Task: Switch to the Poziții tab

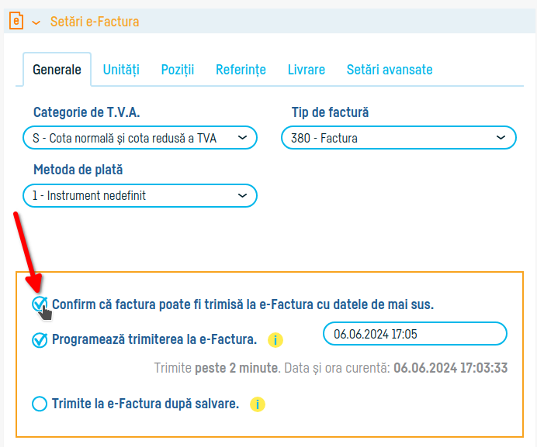Action: point(178,70)
